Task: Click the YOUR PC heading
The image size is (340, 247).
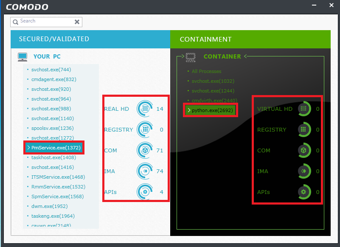Action: [x=47, y=56]
